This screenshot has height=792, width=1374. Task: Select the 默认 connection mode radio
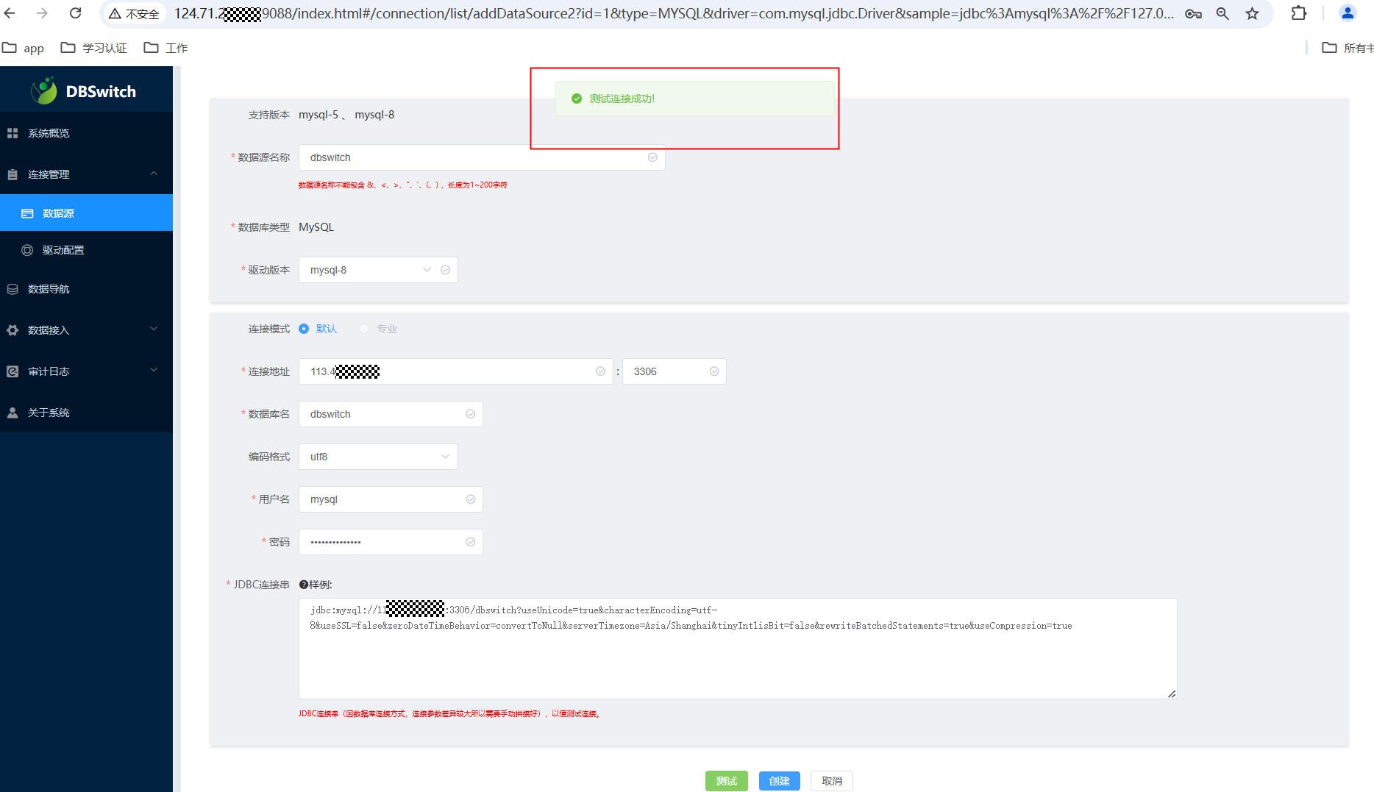point(304,329)
